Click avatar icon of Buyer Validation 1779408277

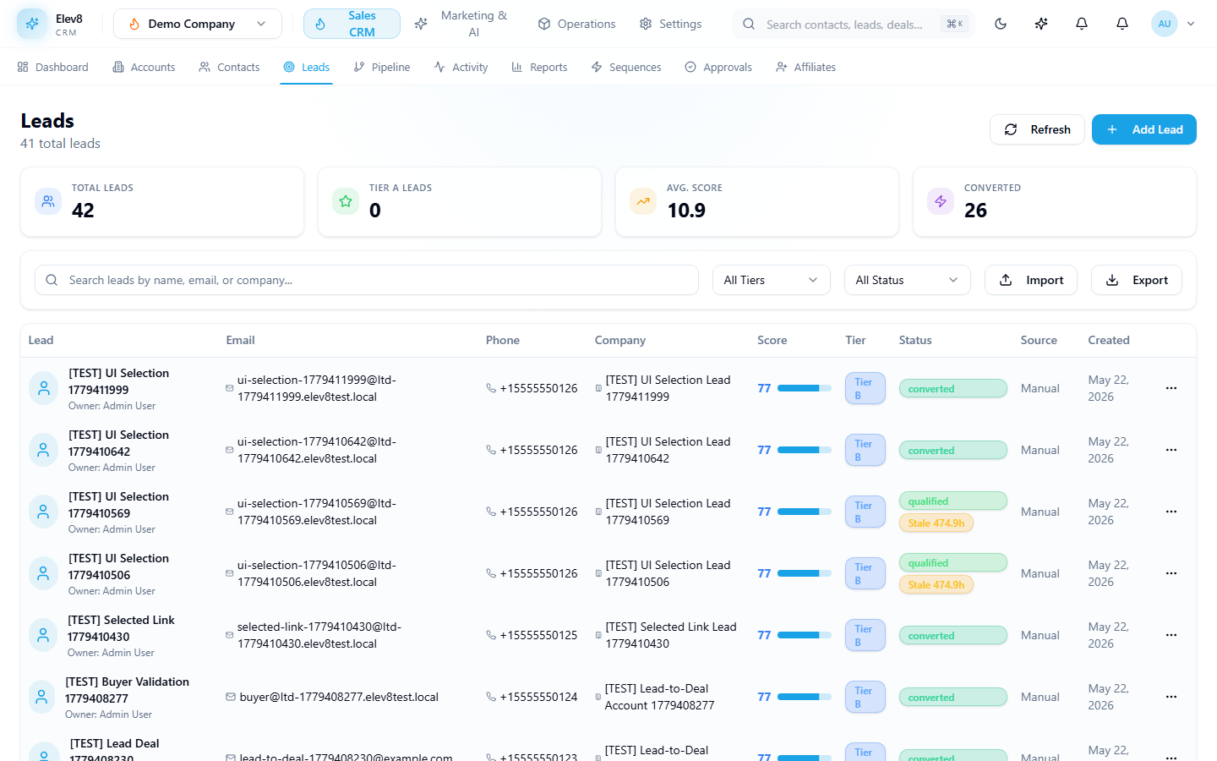pos(41,697)
